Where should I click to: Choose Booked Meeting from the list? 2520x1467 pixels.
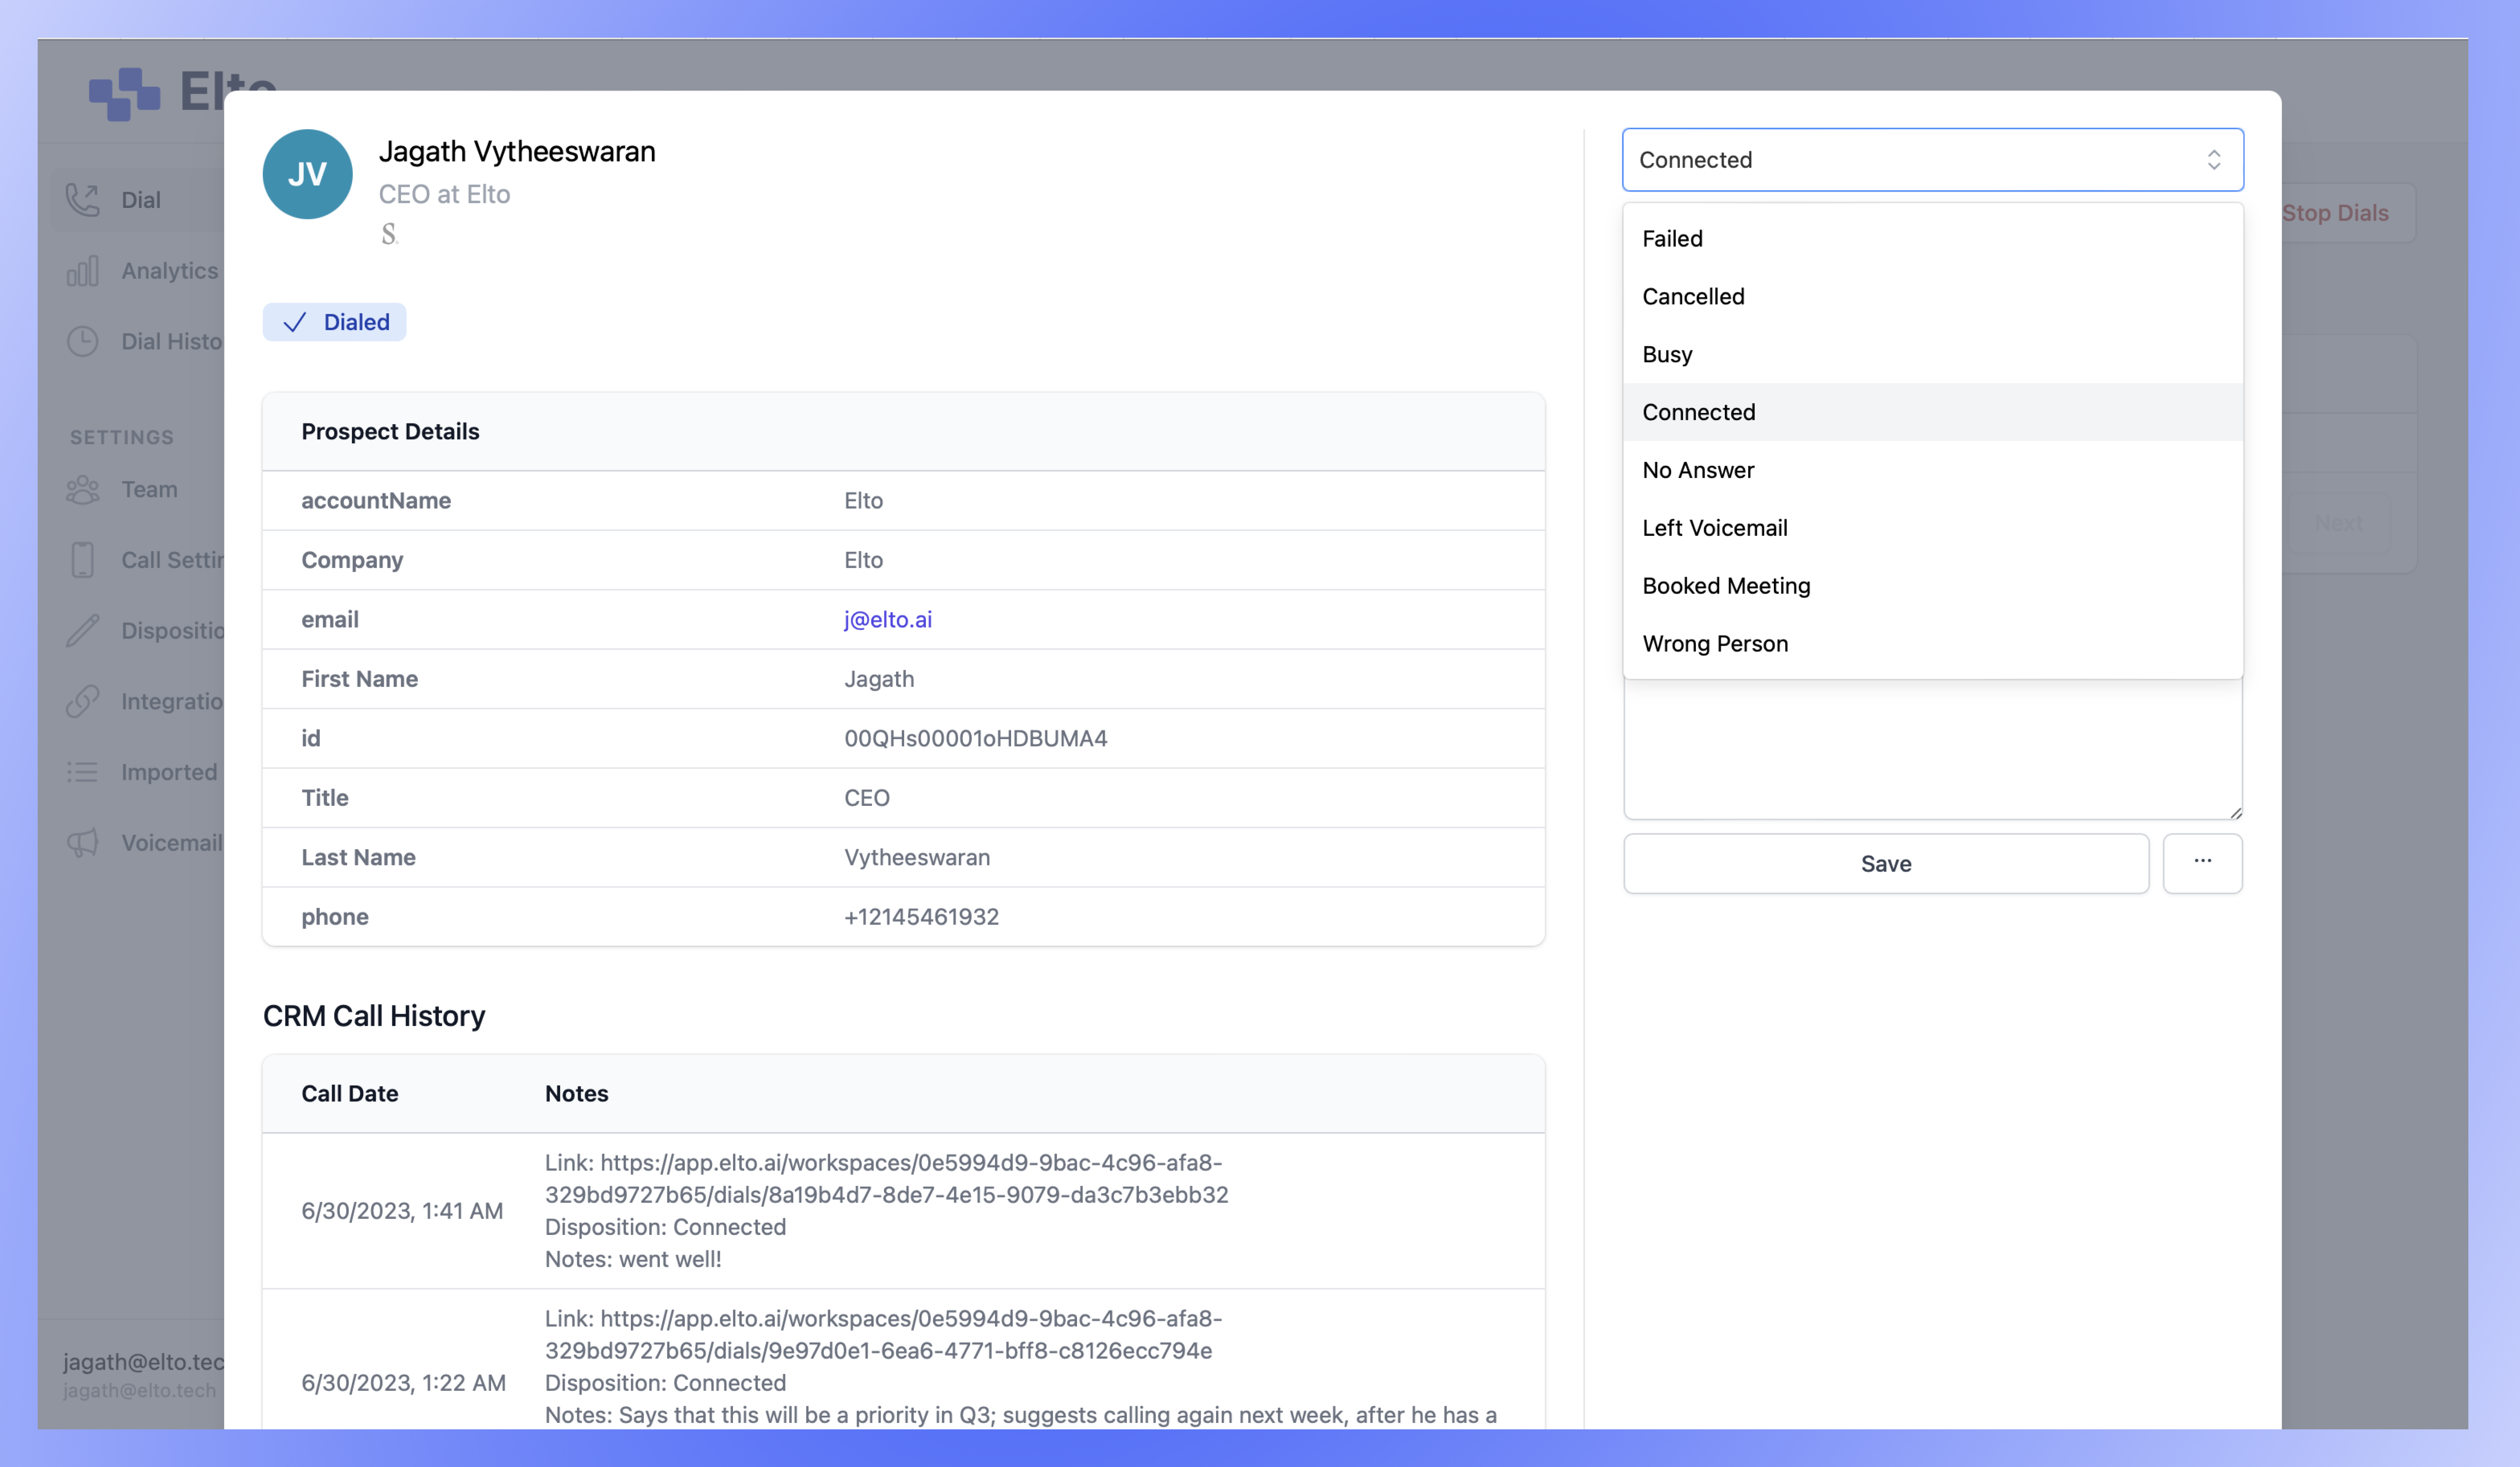(1726, 586)
